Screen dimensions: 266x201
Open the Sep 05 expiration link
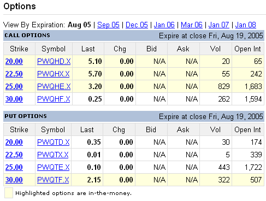[x=108, y=25]
